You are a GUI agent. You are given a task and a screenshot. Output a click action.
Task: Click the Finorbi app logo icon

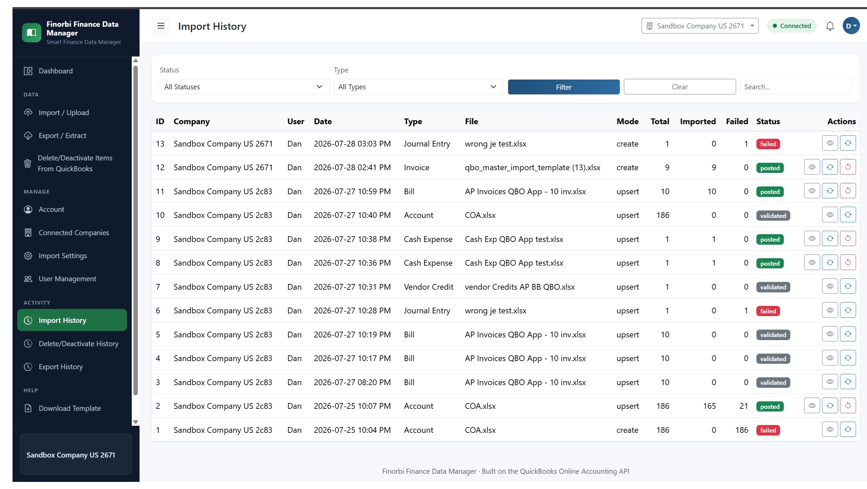[x=31, y=32]
